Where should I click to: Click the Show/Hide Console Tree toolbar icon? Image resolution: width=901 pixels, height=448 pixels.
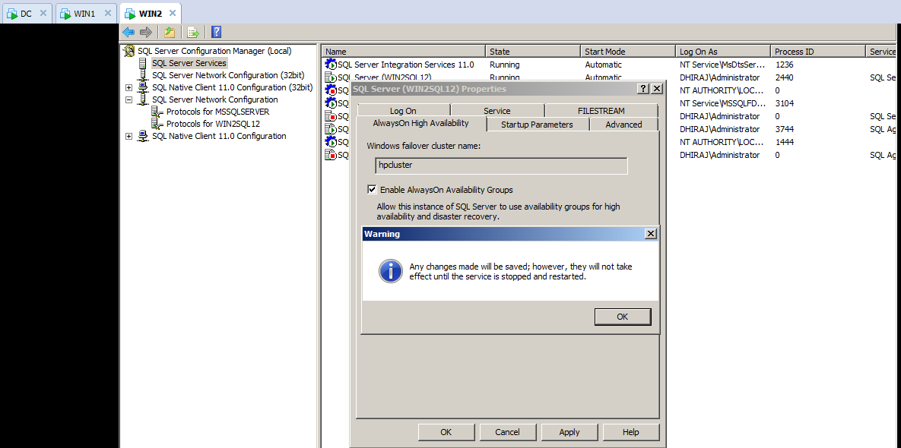click(x=169, y=32)
